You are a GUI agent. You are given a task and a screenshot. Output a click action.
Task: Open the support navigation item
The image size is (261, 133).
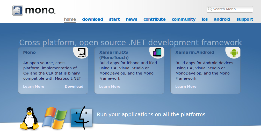[x=245, y=19]
